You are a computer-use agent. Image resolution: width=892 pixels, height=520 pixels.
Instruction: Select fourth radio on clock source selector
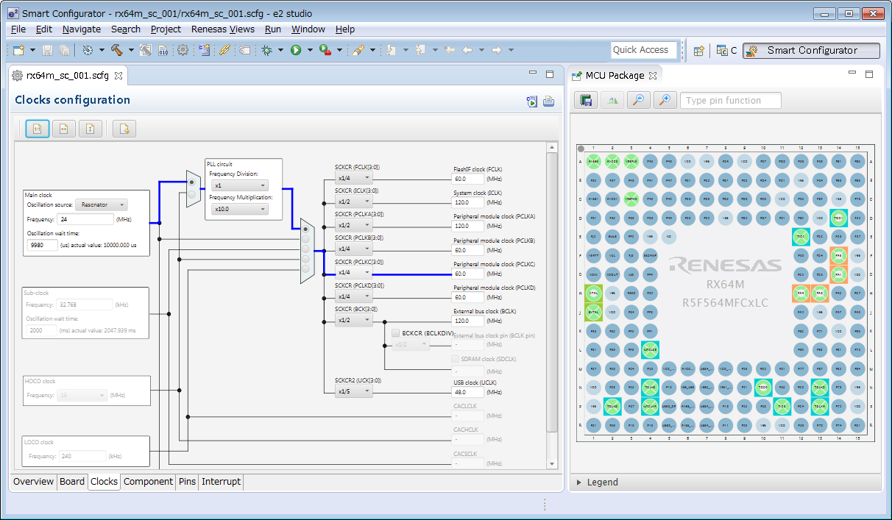coord(305,260)
